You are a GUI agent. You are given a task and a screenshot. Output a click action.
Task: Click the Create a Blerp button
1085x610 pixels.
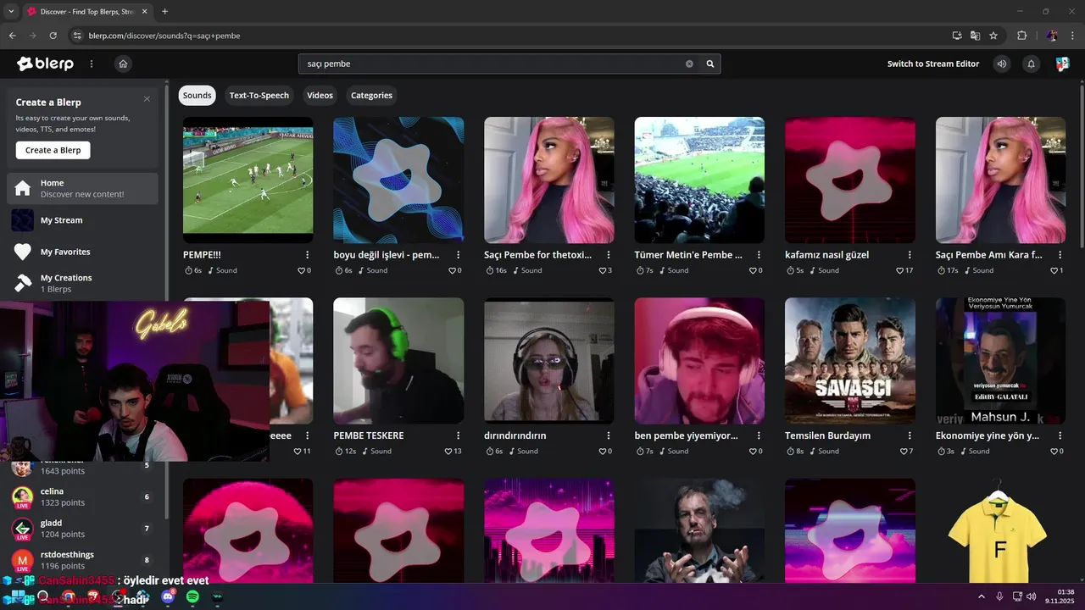coord(53,150)
